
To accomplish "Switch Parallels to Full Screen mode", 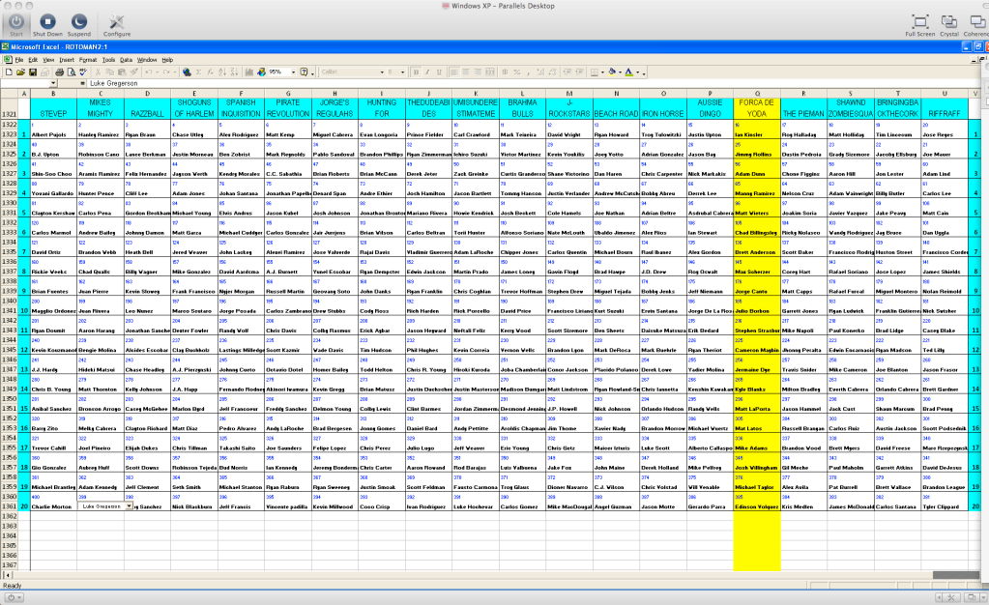I will tap(920, 25).
